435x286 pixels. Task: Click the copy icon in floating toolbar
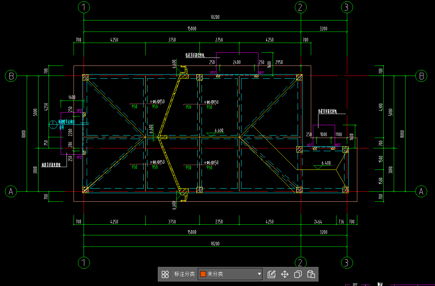(x=298, y=274)
